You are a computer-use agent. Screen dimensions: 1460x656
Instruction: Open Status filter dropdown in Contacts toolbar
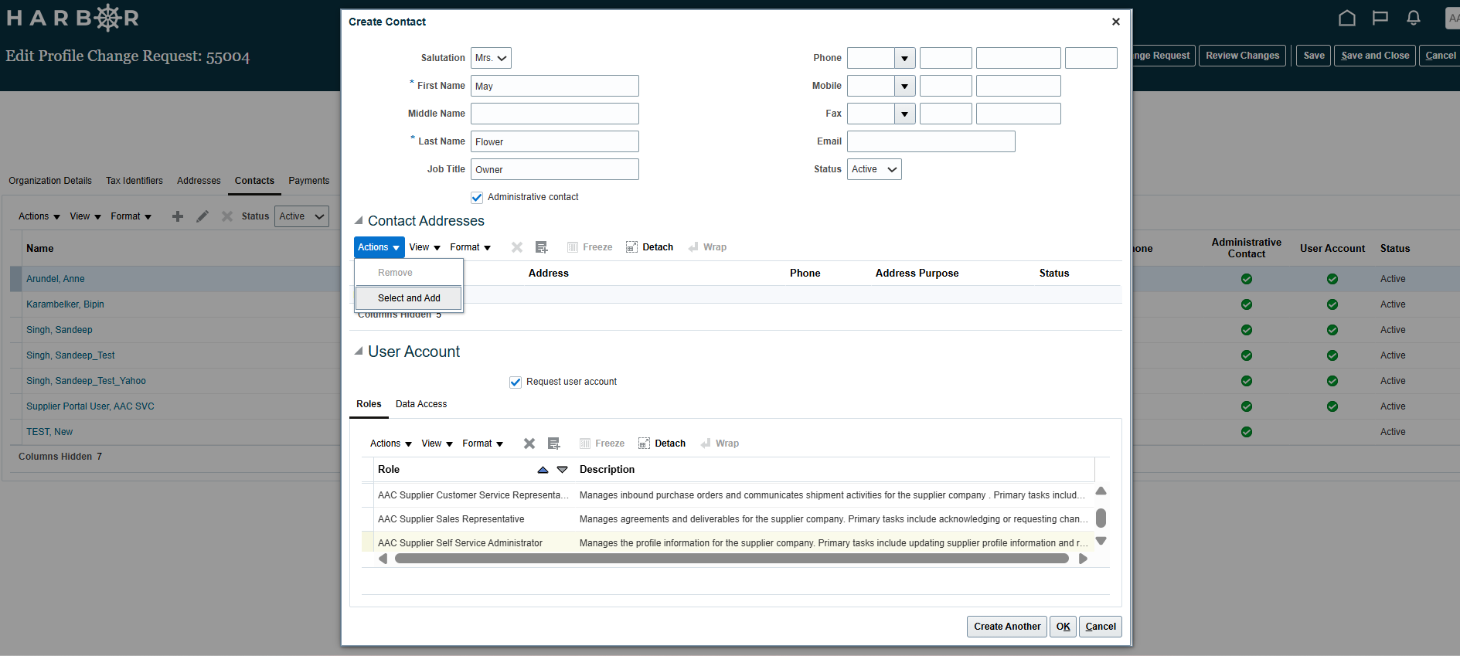[x=301, y=216]
